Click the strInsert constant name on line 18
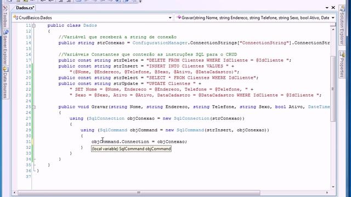Viewport: 351px width, 197px height. pos(126,66)
